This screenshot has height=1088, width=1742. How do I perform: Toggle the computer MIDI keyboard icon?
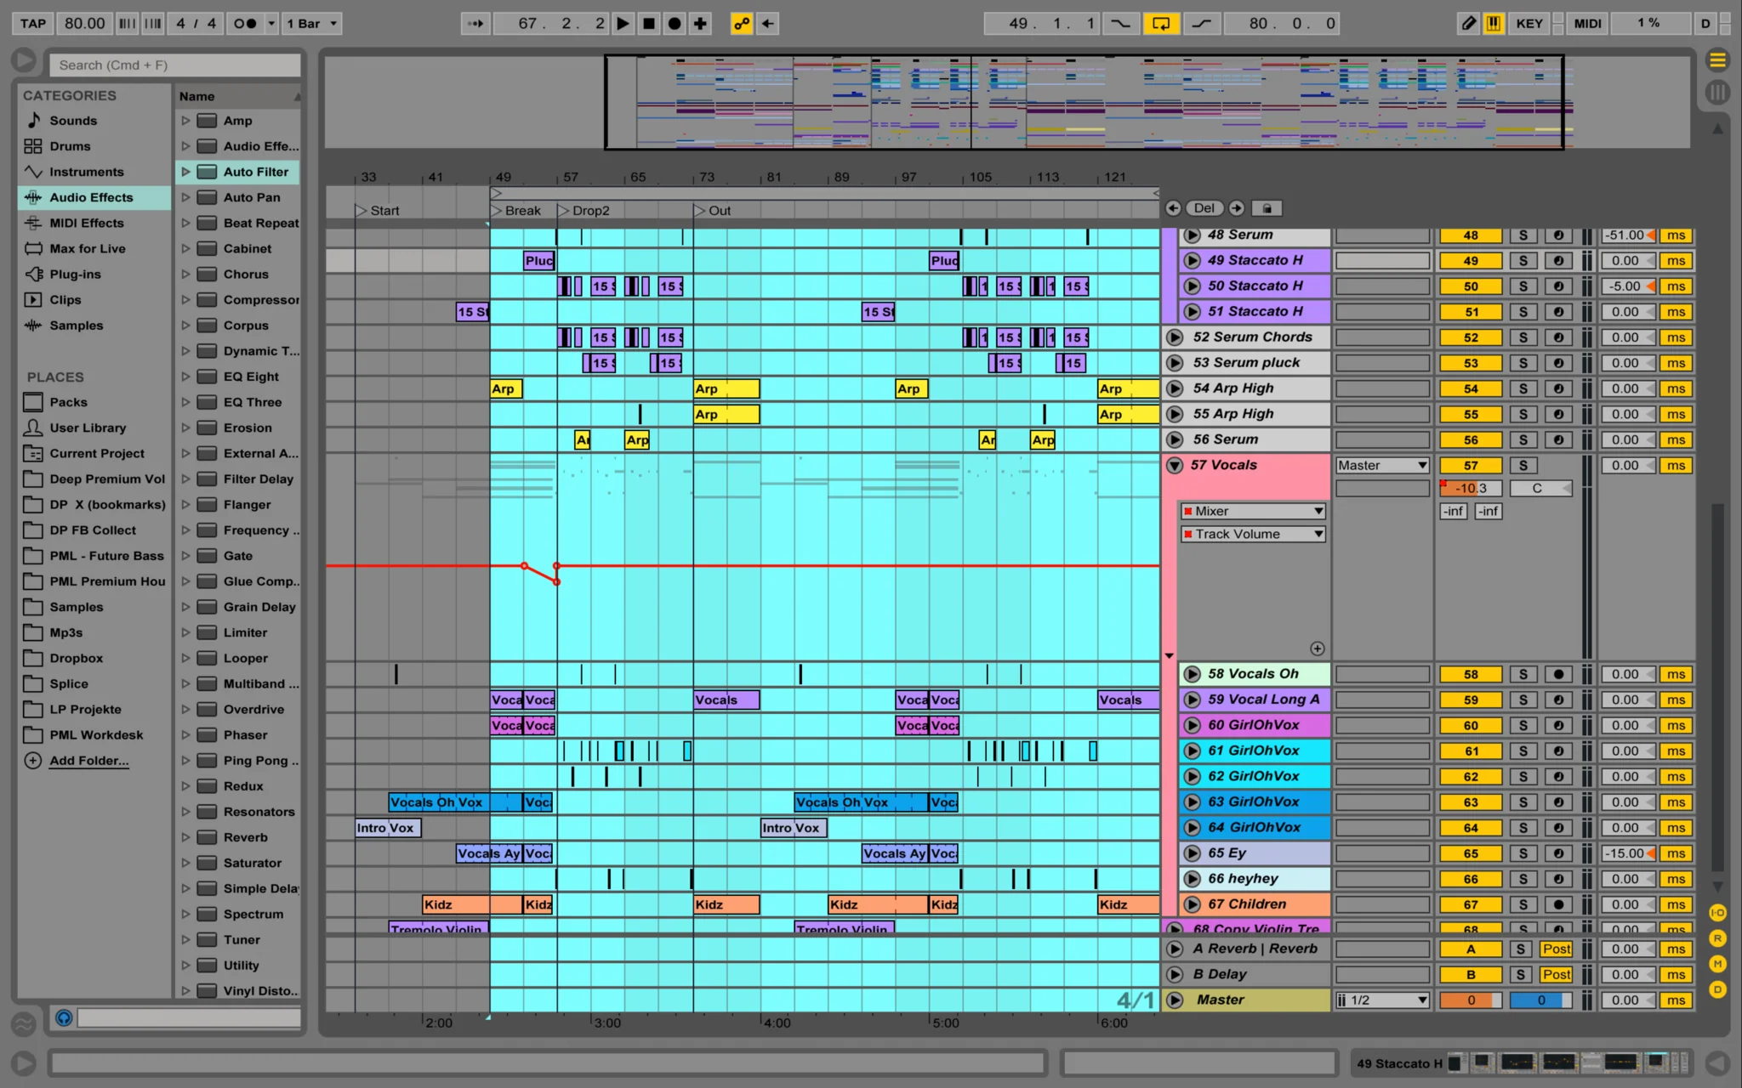click(x=1493, y=24)
